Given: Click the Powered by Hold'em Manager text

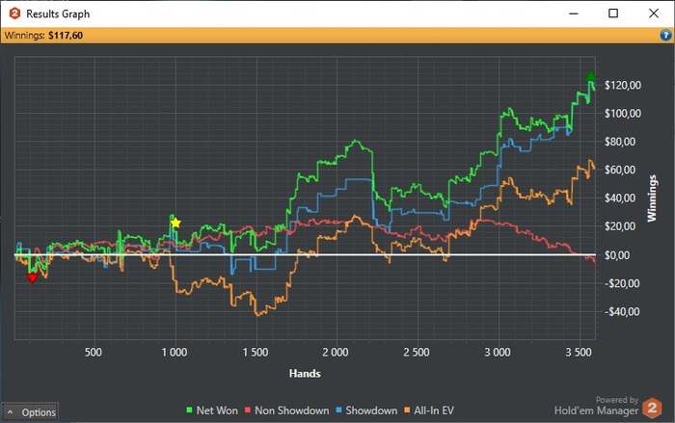Looking at the screenshot, I should tap(596, 406).
